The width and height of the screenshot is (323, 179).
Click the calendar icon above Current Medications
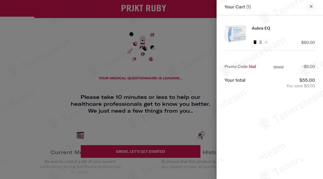click(80, 135)
